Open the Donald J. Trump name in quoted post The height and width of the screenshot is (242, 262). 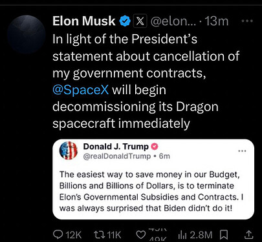coord(116,146)
